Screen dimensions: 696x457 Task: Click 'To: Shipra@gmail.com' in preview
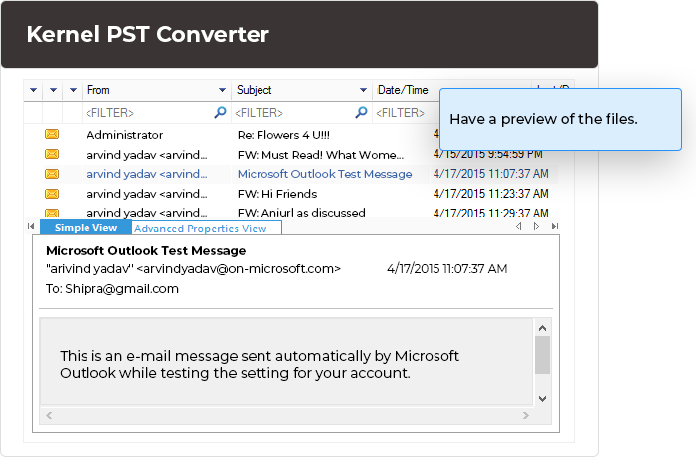pos(111,289)
